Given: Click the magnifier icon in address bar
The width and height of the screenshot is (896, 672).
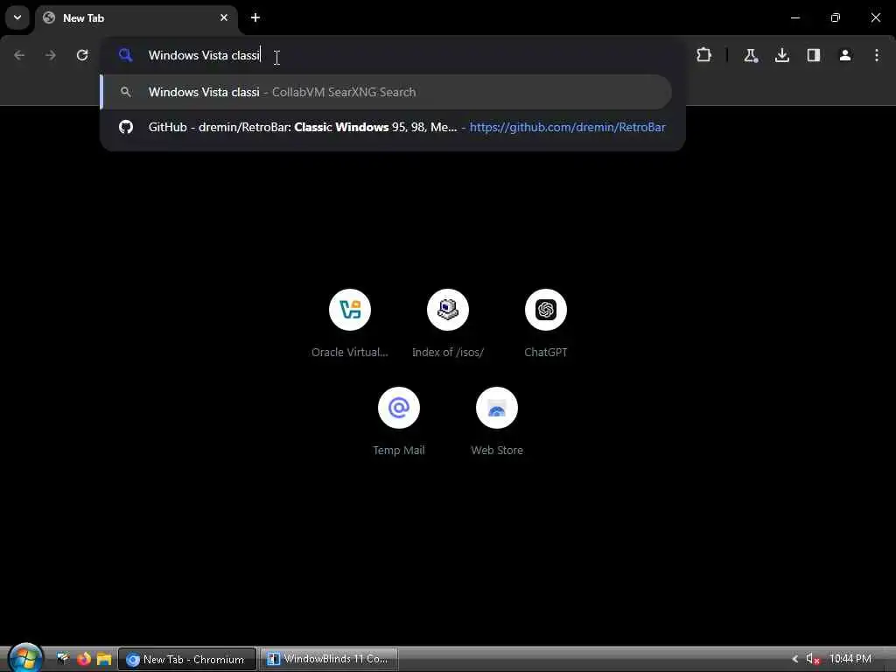Looking at the screenshot, I should pyautogui.click(x=125, y=55).
